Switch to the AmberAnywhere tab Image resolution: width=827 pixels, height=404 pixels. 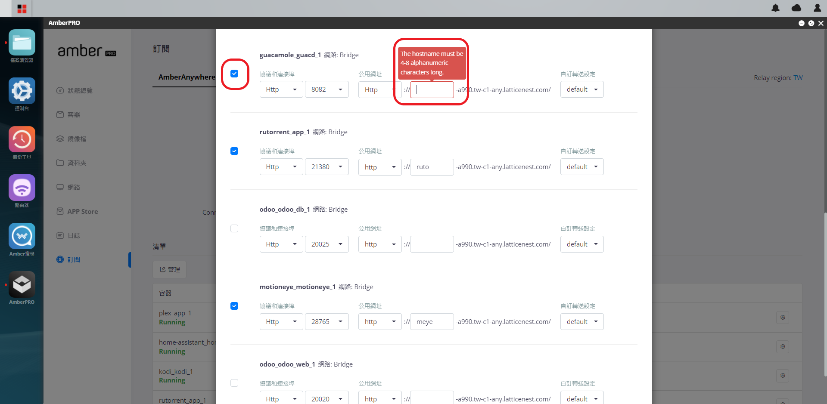[x=187, y=77]
